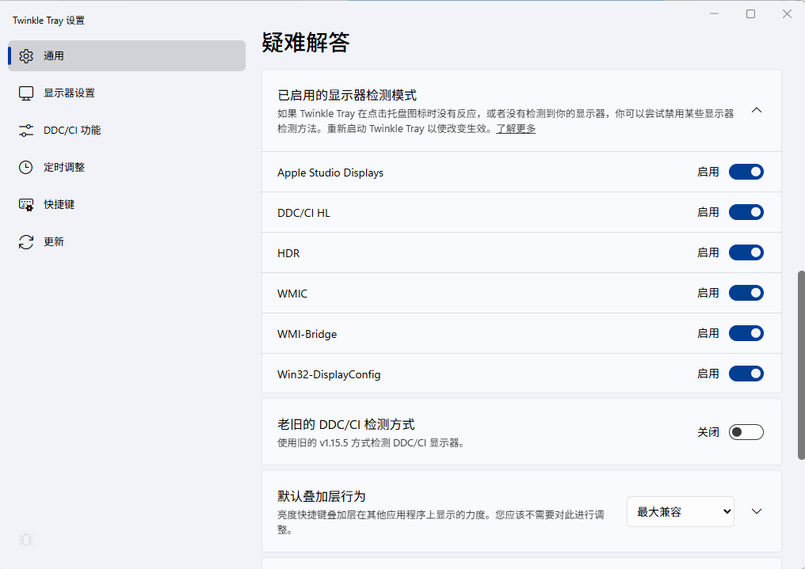Click the gear icon next to 通用
Screen dimensions: 805x569
(26, 56)
